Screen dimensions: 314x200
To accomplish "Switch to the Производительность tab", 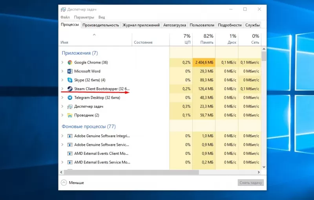I will (x=101, y=25).
